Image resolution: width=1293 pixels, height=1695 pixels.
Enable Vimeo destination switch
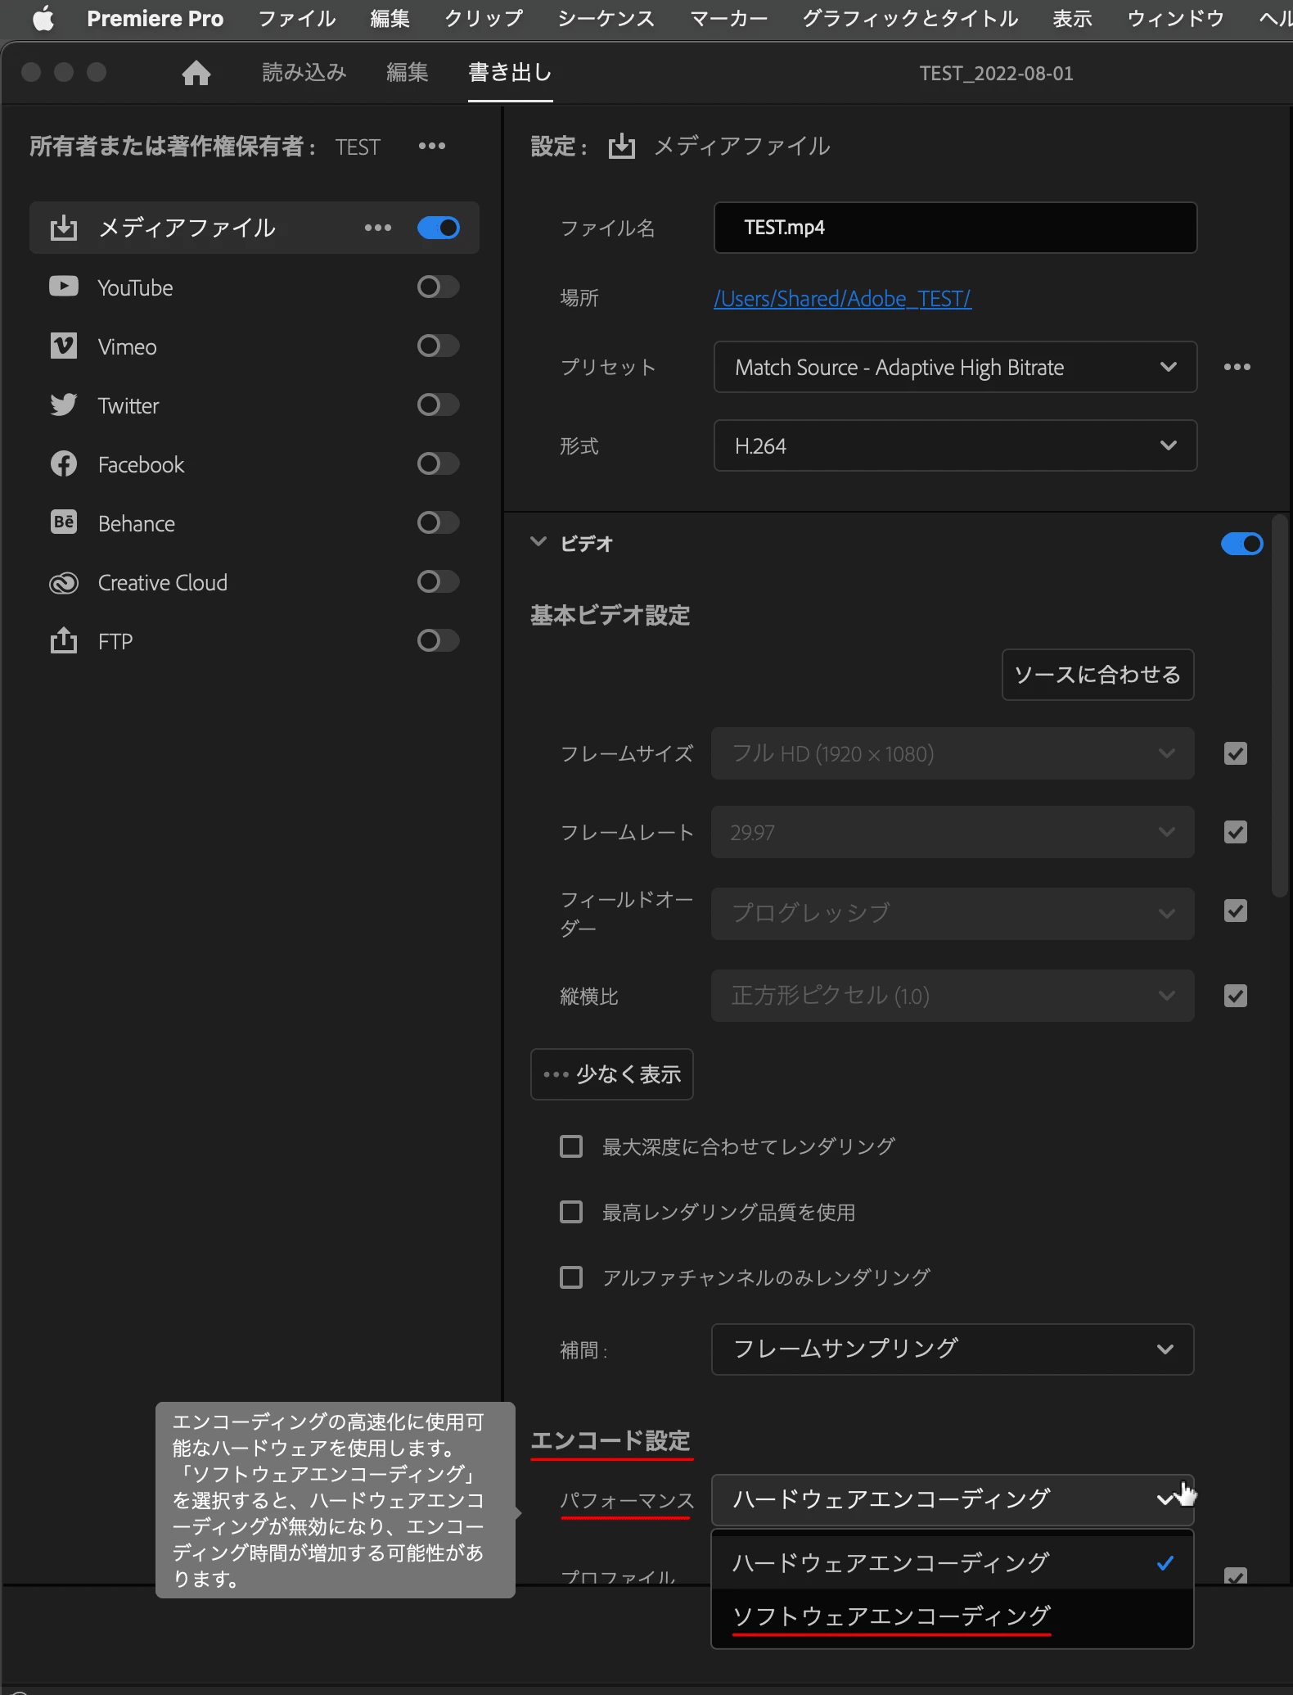tap(439, 346)
